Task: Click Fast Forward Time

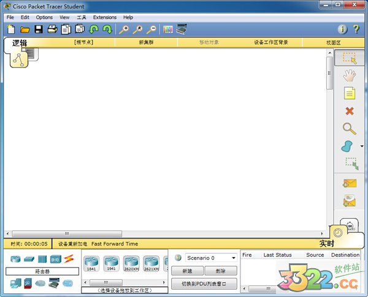Action: coord(115,244)
